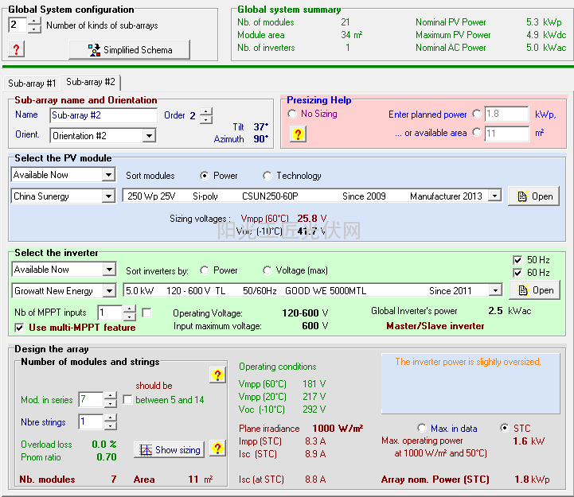Image resolution: width=574 pixels, height=497 pixels.
Task: Toggle the 50 Hz checkbox
Action: (x=518, y=260)
